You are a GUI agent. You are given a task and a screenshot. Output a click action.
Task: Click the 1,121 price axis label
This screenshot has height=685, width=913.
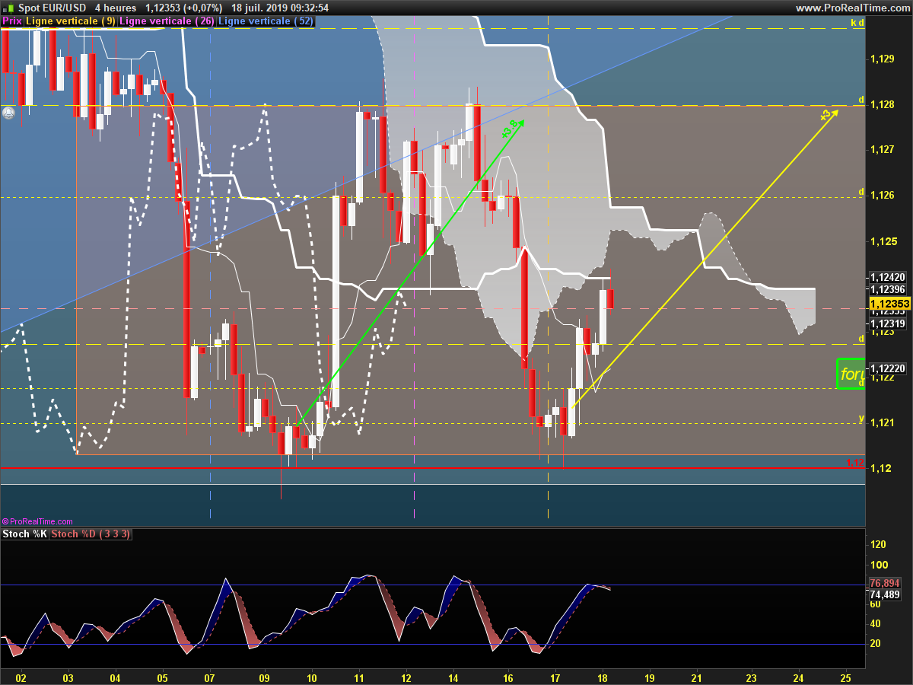tap(881, 422)
